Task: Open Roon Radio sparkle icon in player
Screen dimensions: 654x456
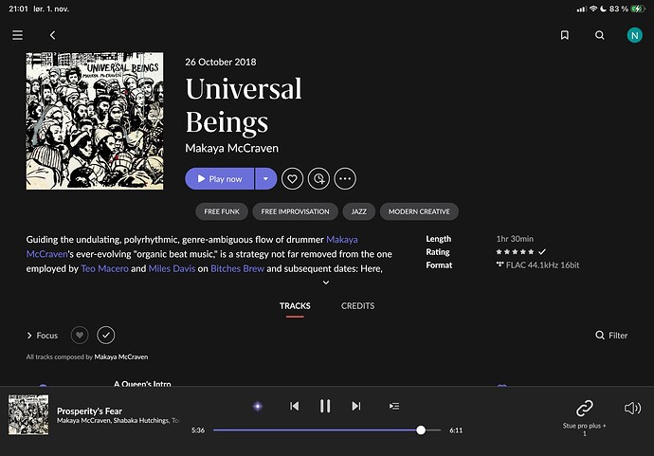Action: pyautogui.click(x=258, y=406)
